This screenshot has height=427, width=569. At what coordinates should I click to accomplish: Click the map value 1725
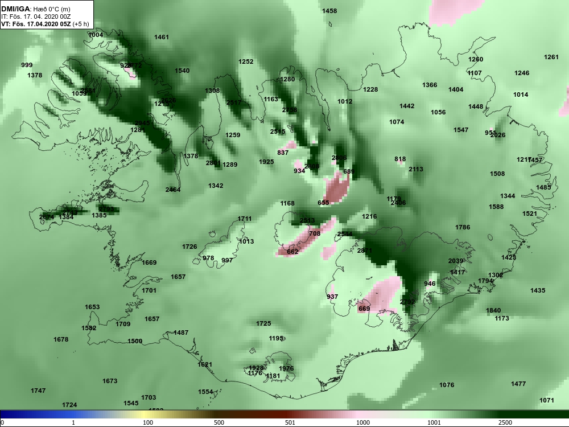(x=263, y=323)
